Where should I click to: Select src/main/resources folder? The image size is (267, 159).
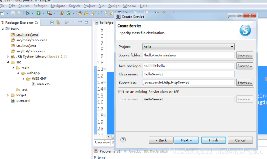29,40
